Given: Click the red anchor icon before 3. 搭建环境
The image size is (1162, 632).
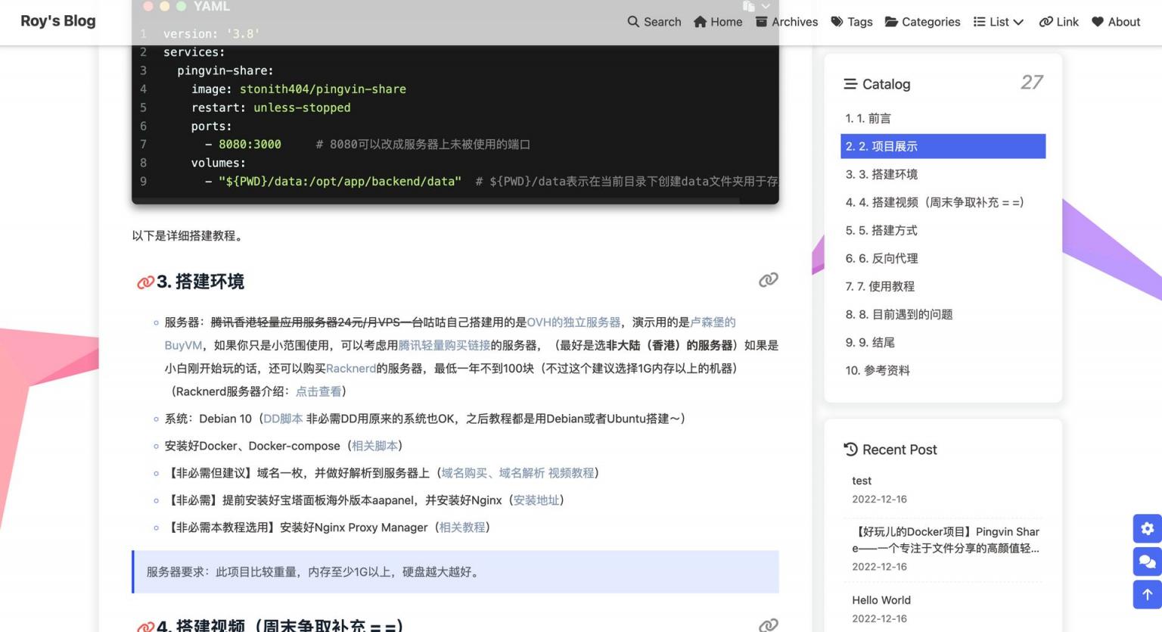Looking at the screenshot, I should click(145, 282).
